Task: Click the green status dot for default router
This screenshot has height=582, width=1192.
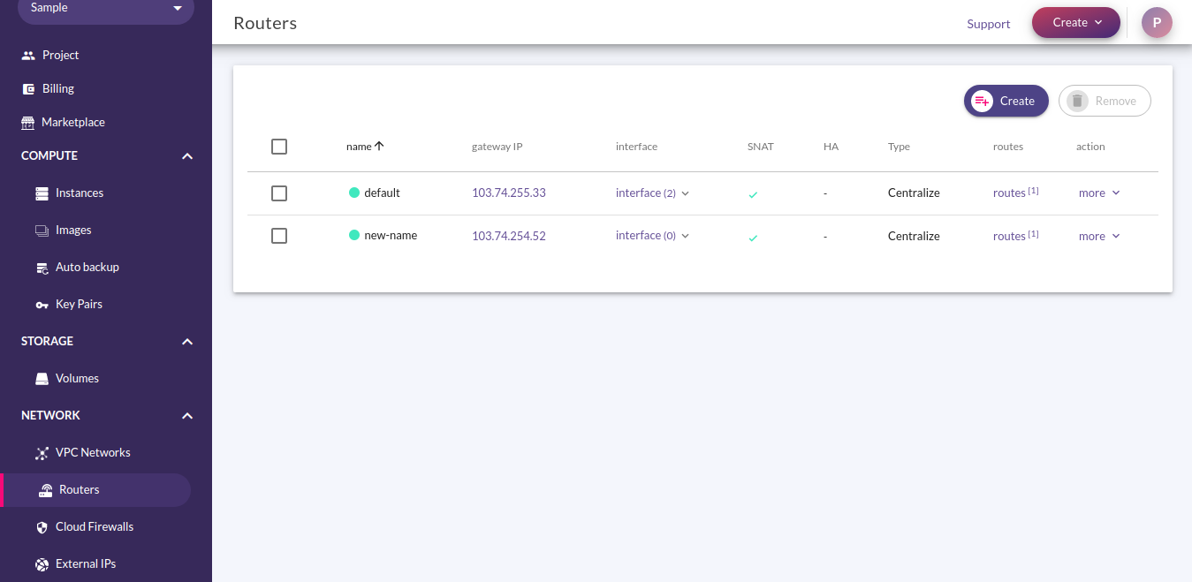Action: 354,193
